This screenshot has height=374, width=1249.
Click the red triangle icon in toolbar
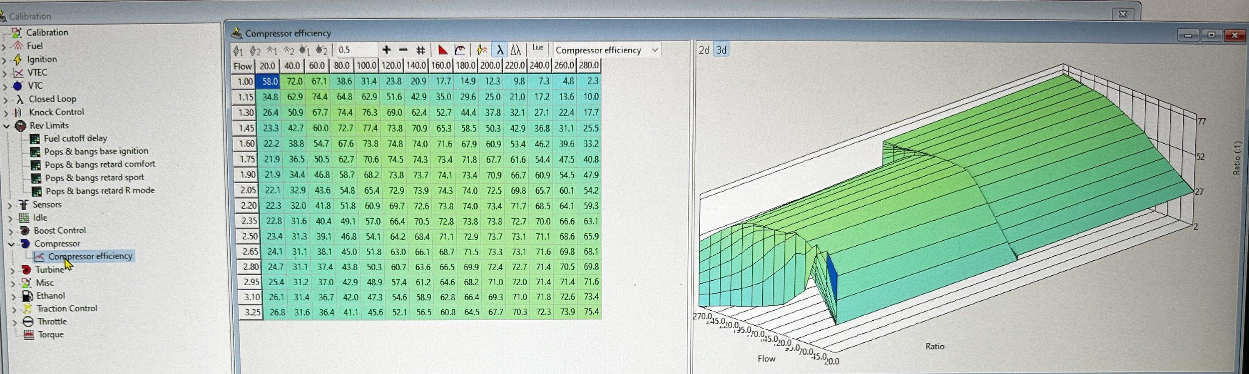442,50
